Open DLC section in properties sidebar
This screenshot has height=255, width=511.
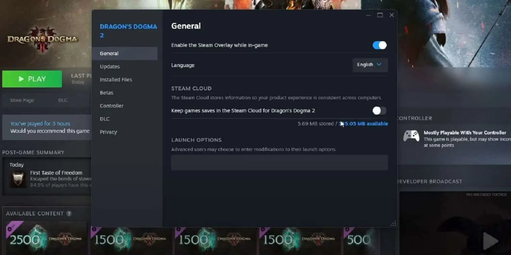[104, 119]
